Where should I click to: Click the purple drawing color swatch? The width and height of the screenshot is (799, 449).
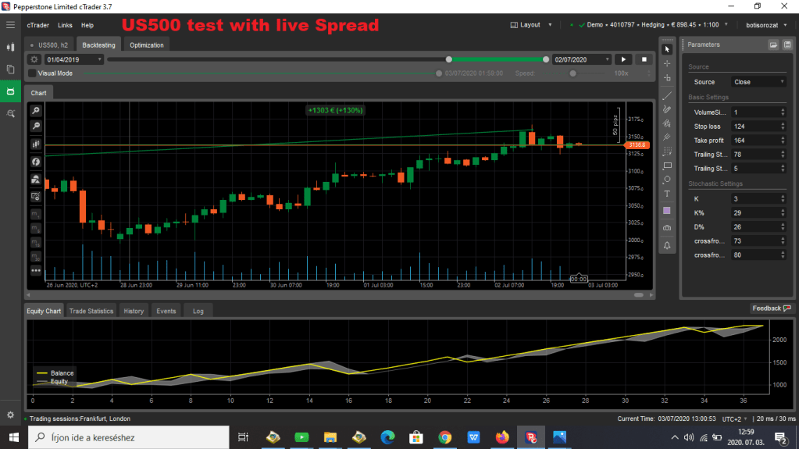tap(667, 210)
